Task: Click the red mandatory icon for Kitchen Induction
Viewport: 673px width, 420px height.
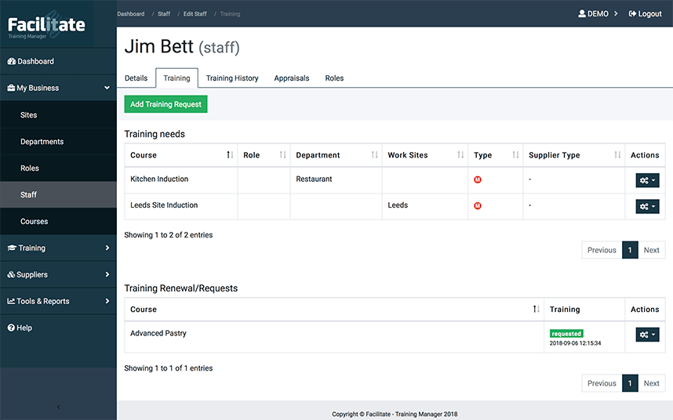Action: pyautogui.click(x=478, y=179)
